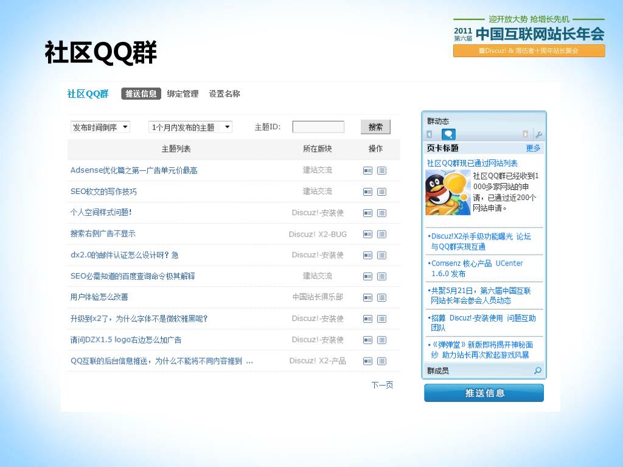Click list push icon for dx2.0的邮件认证 row

(x=382, y=255)
